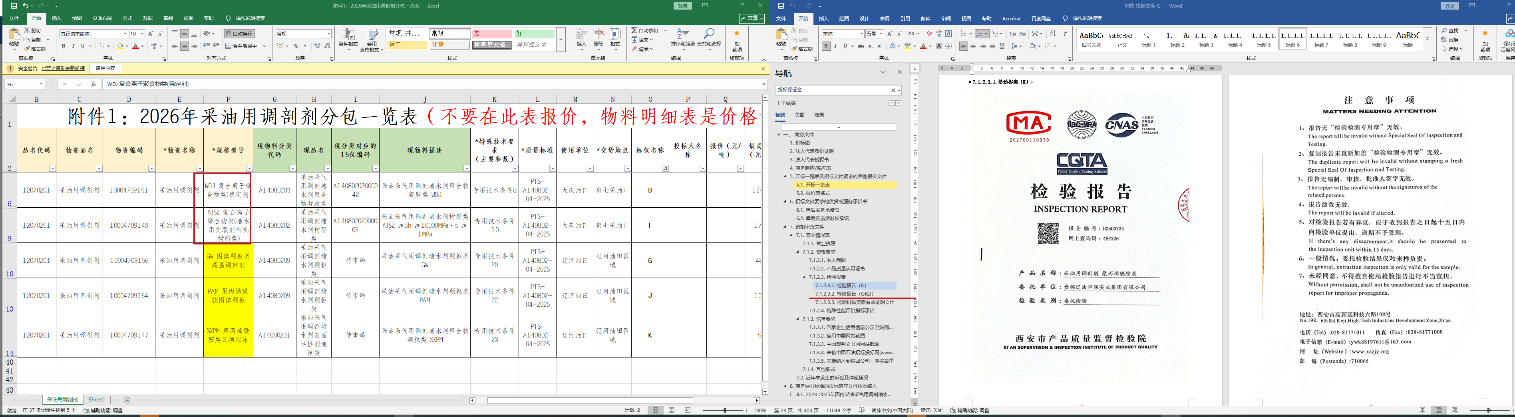The width and height of the screenshot is (1515, 417).
Task: Toggle Italic in the Excel ribbon
Action: click(x=73, y=46)
